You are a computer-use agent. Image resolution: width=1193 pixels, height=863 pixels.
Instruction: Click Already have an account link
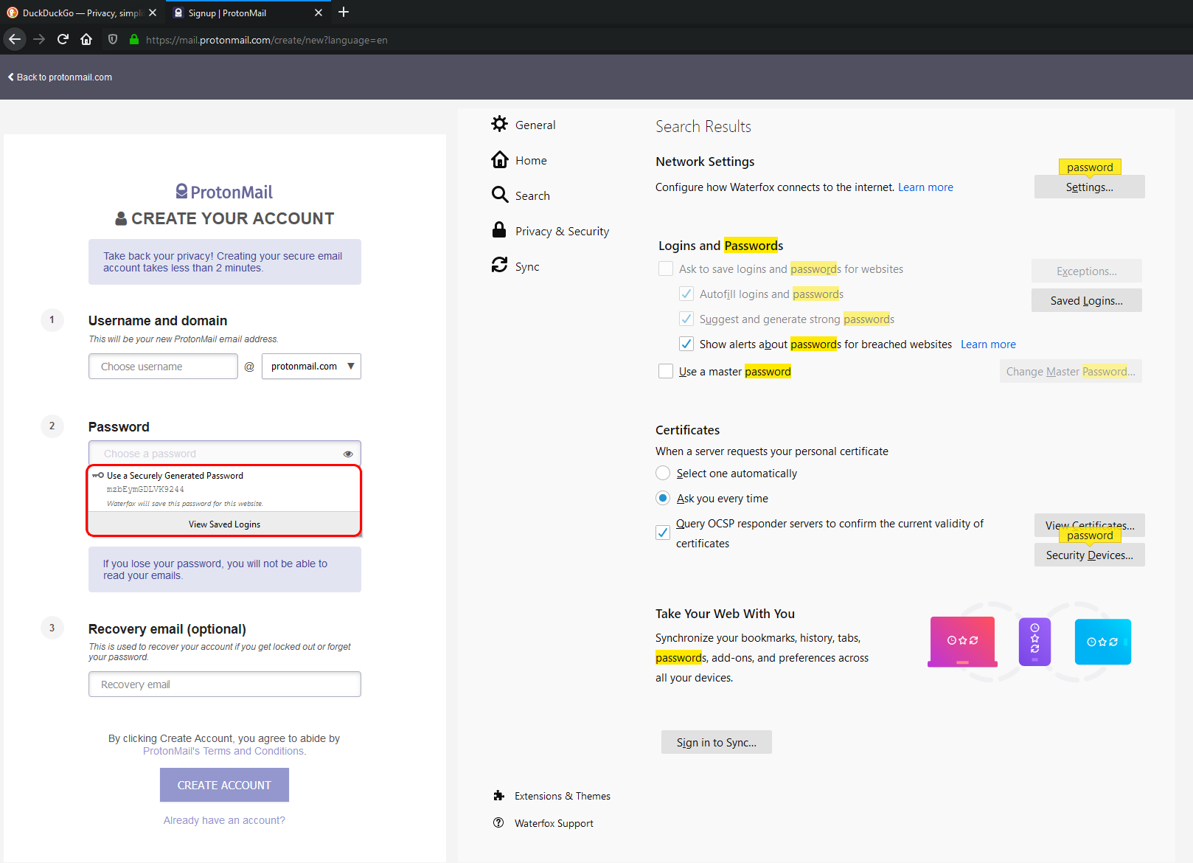224,820
